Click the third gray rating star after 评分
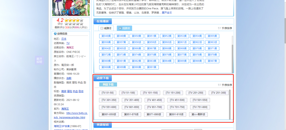Screen dimensions: 286x130 [74, 24]
